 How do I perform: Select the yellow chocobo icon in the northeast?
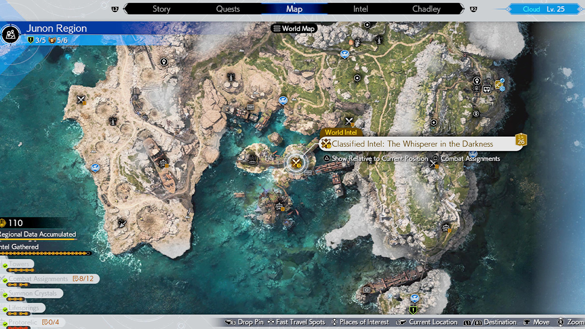499,85
